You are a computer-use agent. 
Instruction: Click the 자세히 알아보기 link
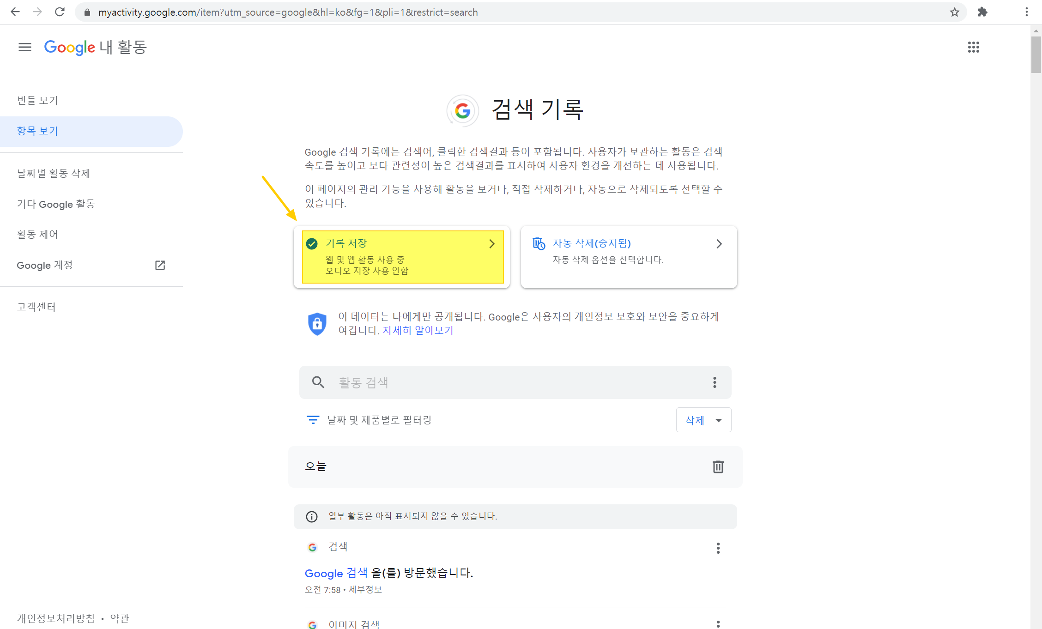(418, 331)
